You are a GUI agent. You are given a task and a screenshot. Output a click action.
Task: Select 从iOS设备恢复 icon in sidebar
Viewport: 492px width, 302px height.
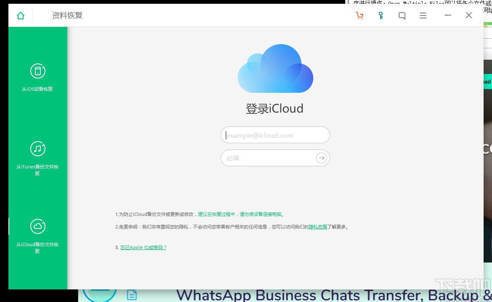[38, 71]
